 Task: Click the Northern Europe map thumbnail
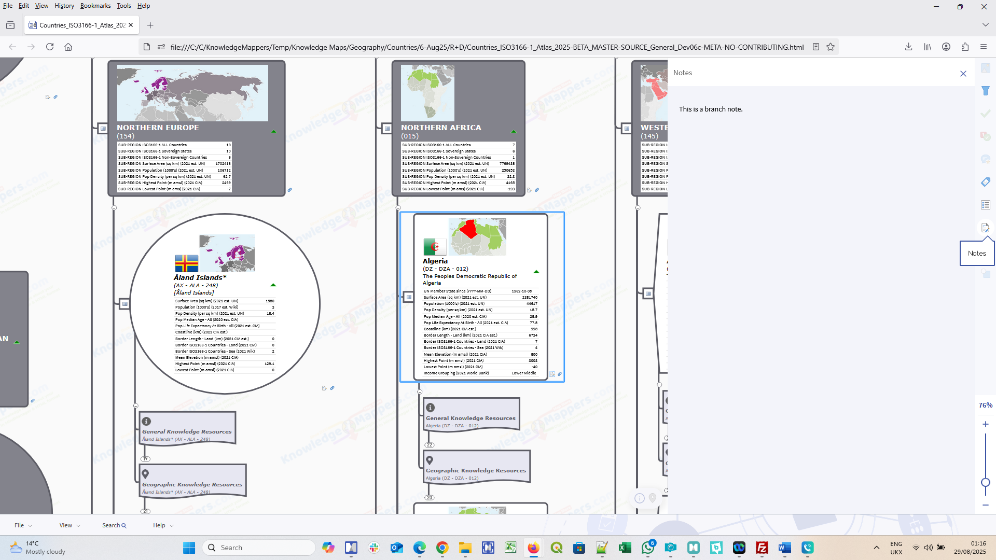point(192,93)
